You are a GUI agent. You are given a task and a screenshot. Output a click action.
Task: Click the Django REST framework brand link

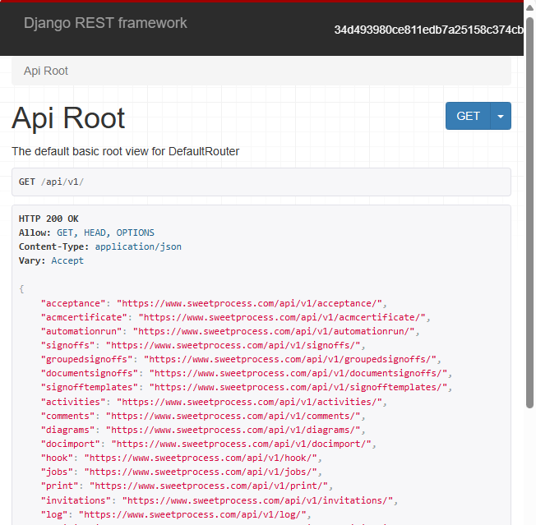coord(105,23)
